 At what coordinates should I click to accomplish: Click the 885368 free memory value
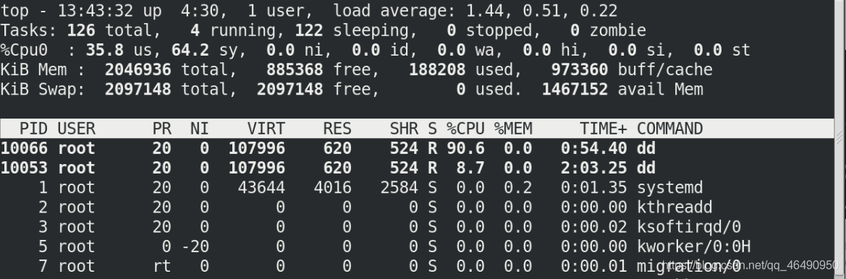(x=295, y=70)
